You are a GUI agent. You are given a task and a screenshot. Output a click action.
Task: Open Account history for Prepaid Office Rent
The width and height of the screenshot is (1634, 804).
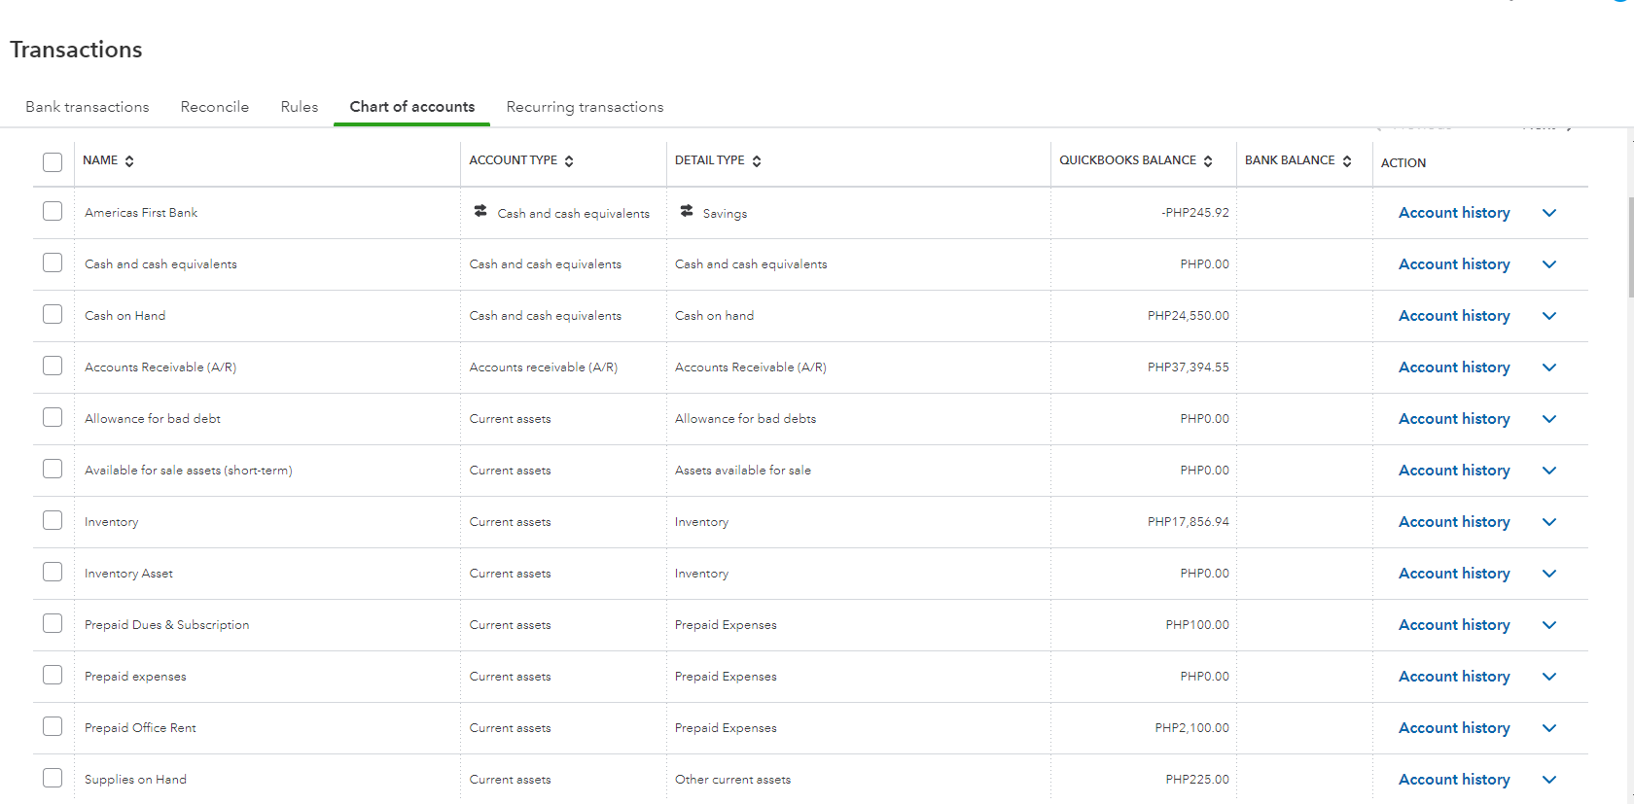[1454, 728]
